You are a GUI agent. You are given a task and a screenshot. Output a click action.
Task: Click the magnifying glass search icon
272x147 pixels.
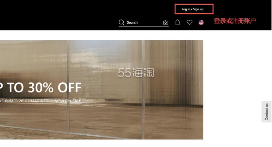click(121, 22)
